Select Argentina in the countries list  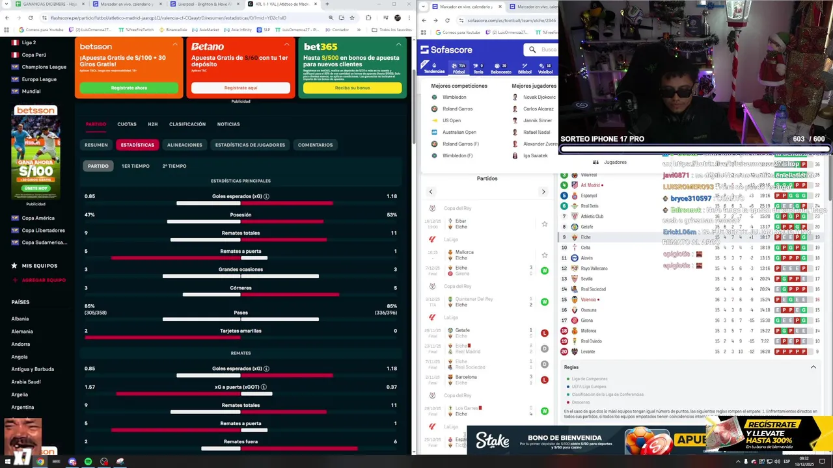coord(23,407)
